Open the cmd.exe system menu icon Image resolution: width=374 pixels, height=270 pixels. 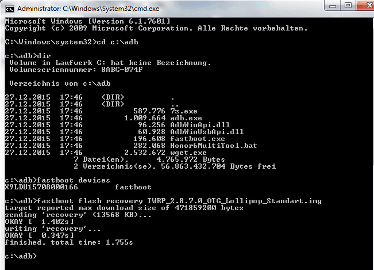click(x=10, y=9)
